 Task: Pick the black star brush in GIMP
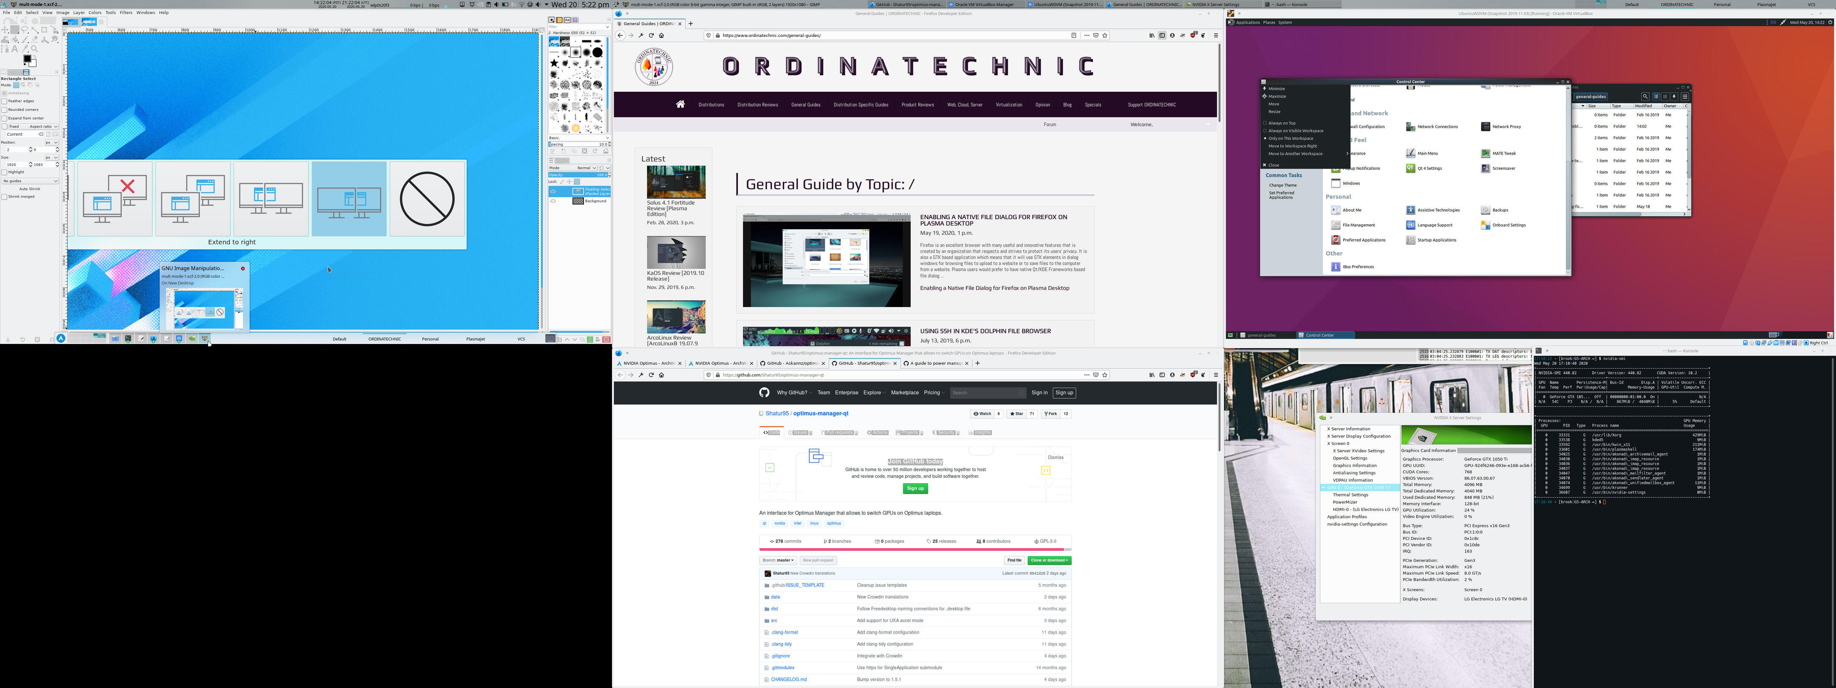coord(555,63)
